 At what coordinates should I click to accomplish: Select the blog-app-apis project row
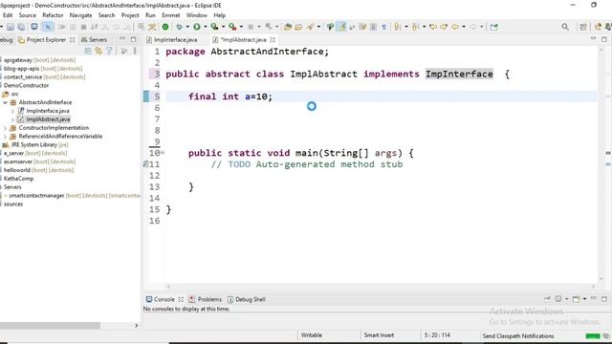click(x=43, y=69)
